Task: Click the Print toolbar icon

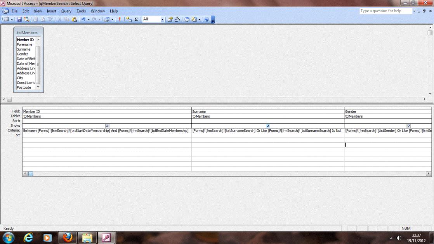Action: [x=36, y=19]
